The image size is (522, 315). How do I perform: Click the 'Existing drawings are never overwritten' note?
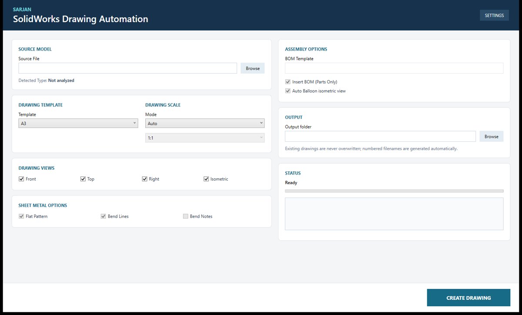371,149
